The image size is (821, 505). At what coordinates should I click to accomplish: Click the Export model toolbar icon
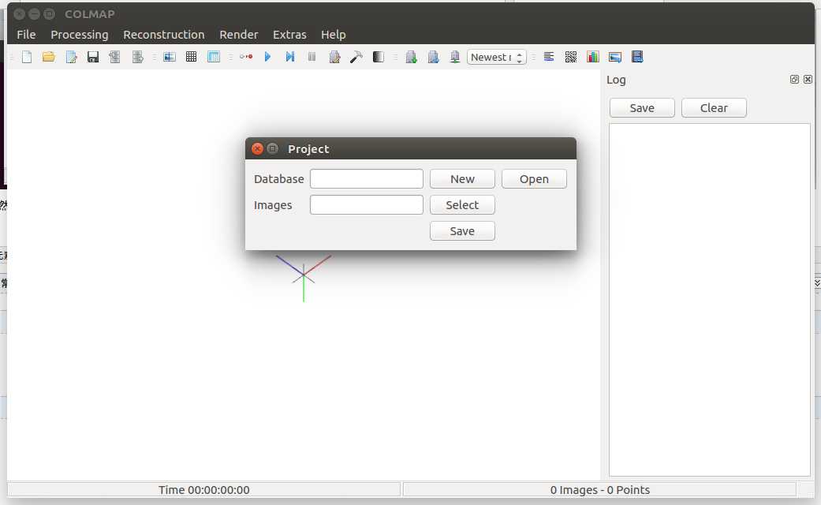137,57
